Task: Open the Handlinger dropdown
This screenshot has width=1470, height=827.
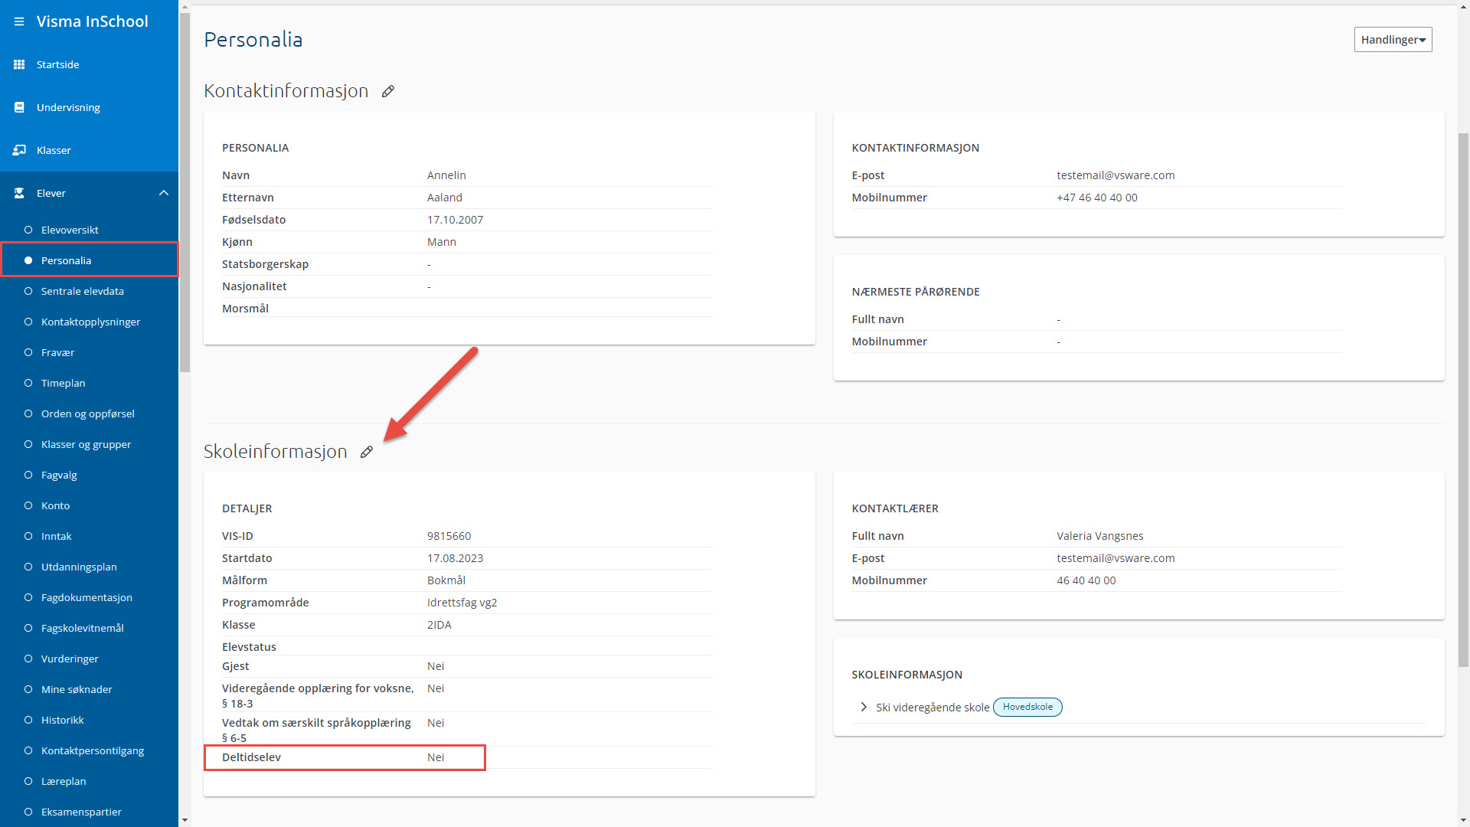Action: pos(1393,40)
